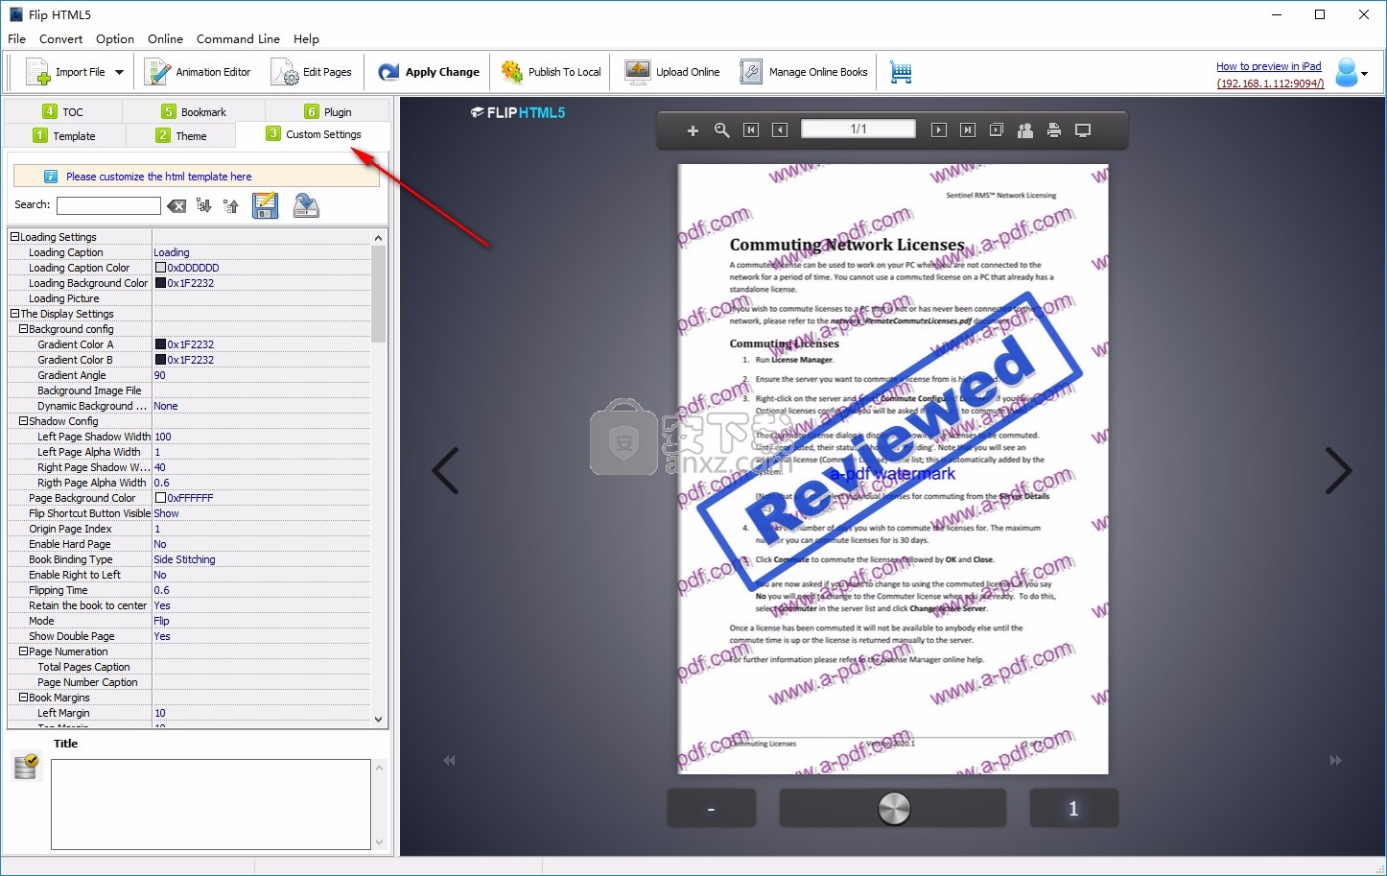Open the File menu

16,39
